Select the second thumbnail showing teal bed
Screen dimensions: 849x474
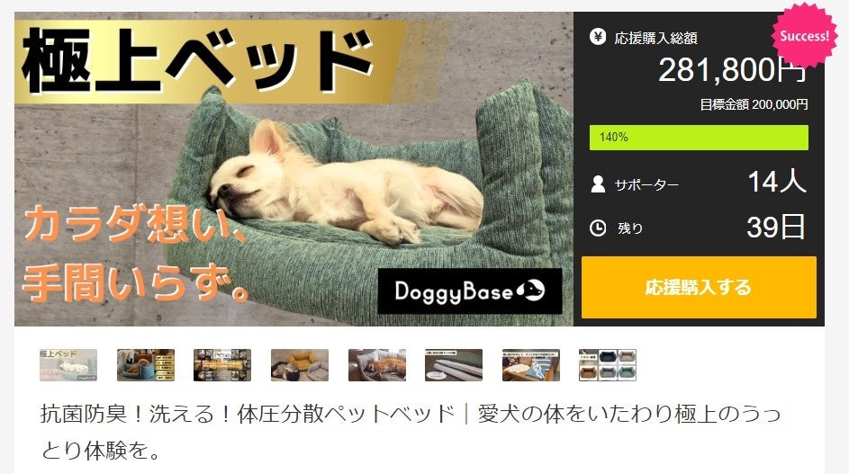click(146, 364)
